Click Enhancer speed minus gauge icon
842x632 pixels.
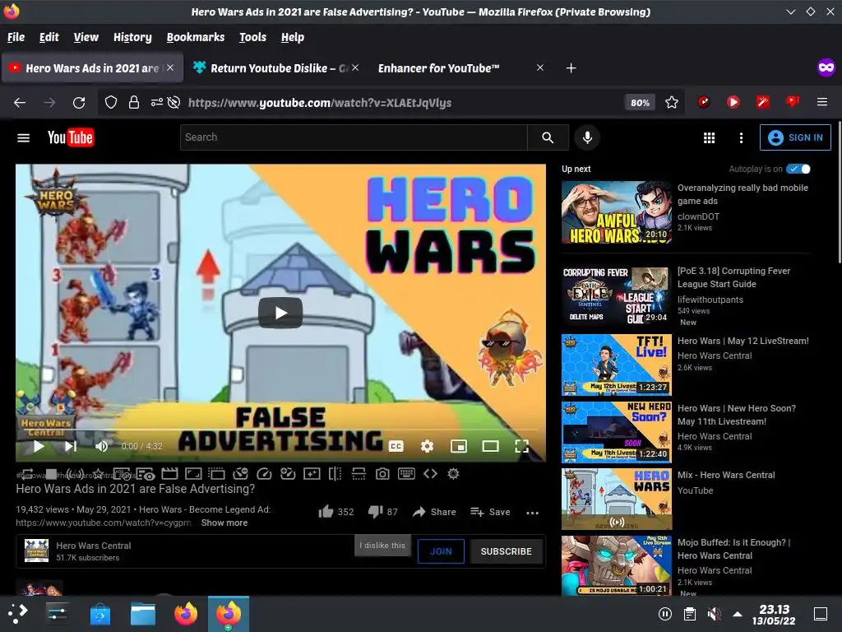(241, 474)
